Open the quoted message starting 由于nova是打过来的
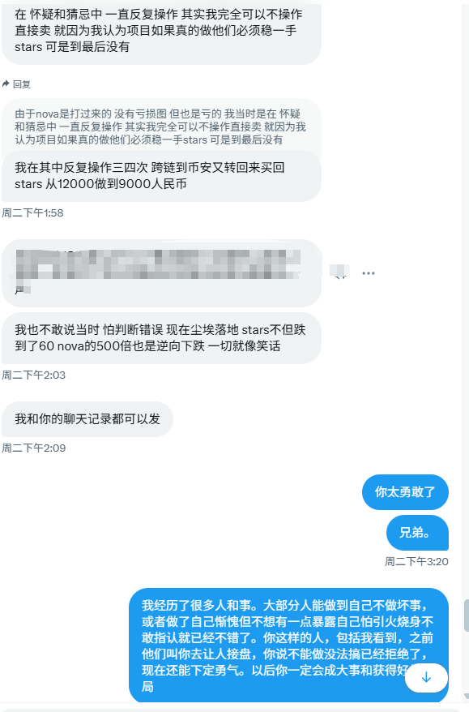The height and width of the screenshot is (712, 469). [161, 127]
